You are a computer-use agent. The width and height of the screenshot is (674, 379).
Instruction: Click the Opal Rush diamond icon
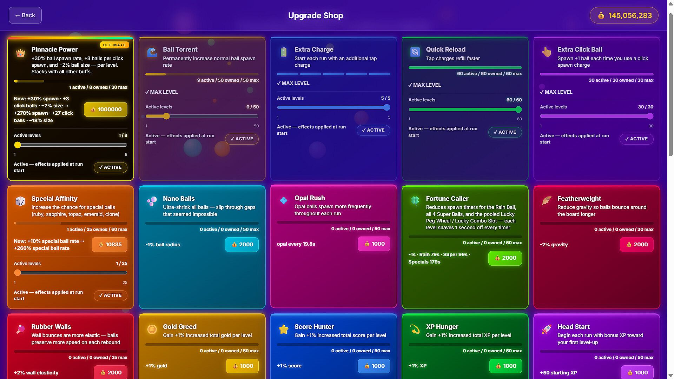[284, 201]
